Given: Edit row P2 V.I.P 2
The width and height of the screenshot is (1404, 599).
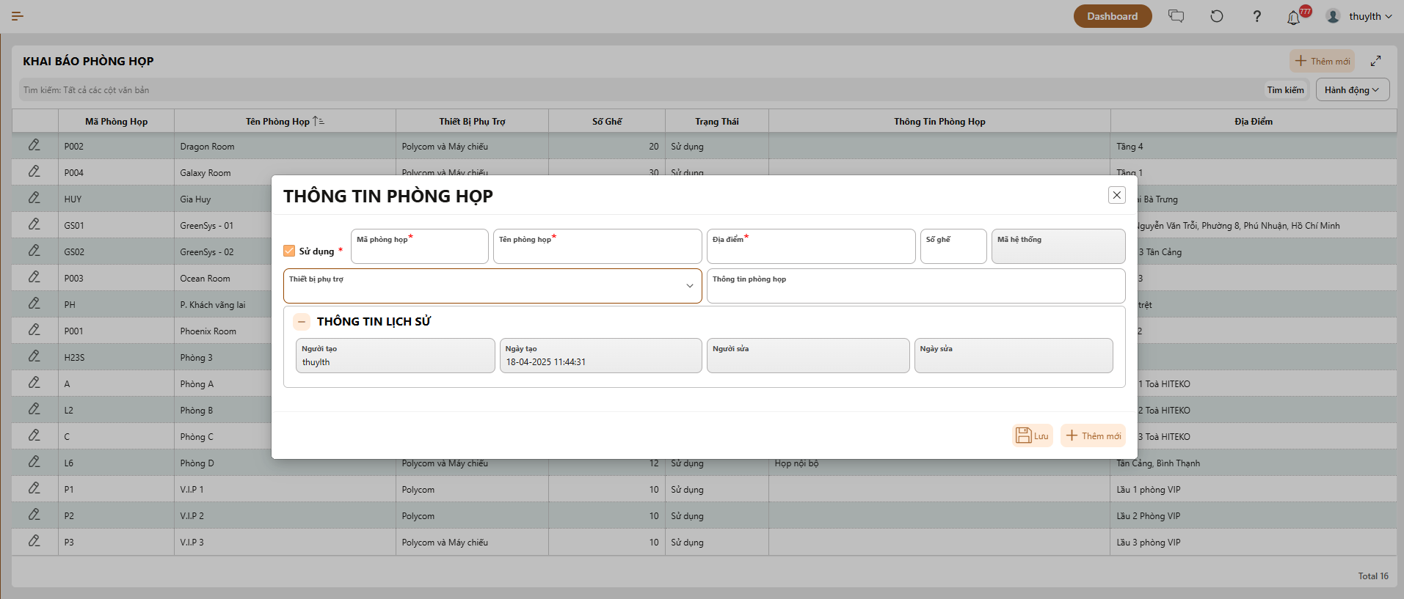Looking at the screenshot, I should click(x=34, y=515).
